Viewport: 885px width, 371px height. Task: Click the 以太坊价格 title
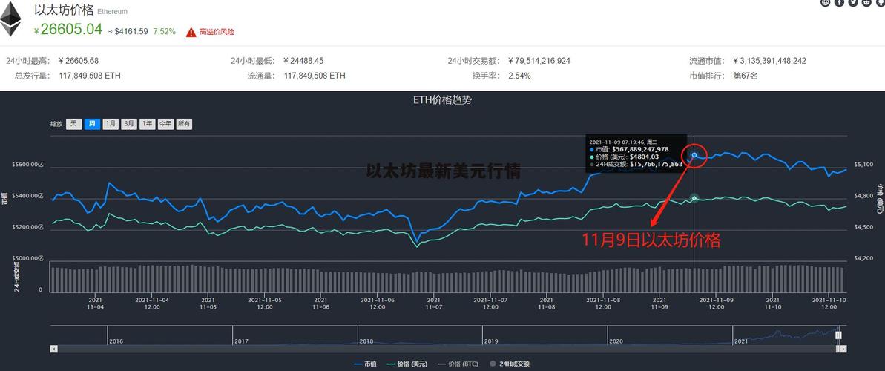click(x=64, y=10)
